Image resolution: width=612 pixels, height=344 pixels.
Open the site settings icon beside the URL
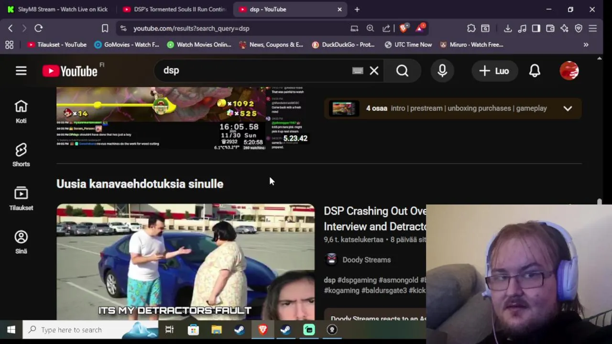tap(123, 28)
